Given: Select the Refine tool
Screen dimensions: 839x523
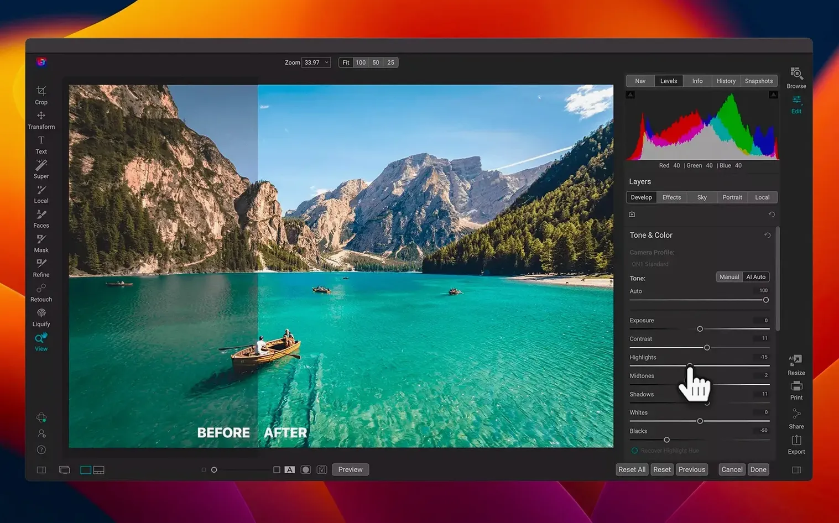Looking at the screenshot, I should coord(41,268).
